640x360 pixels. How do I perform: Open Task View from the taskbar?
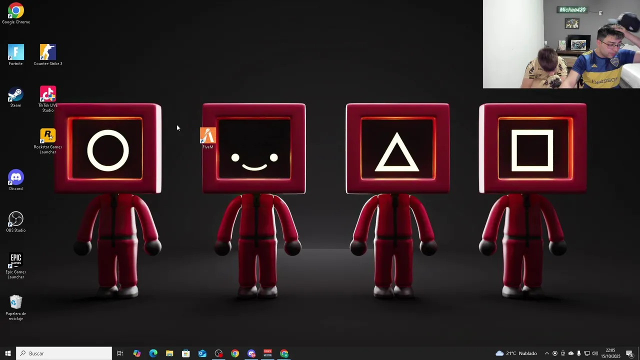pos(120,353)
